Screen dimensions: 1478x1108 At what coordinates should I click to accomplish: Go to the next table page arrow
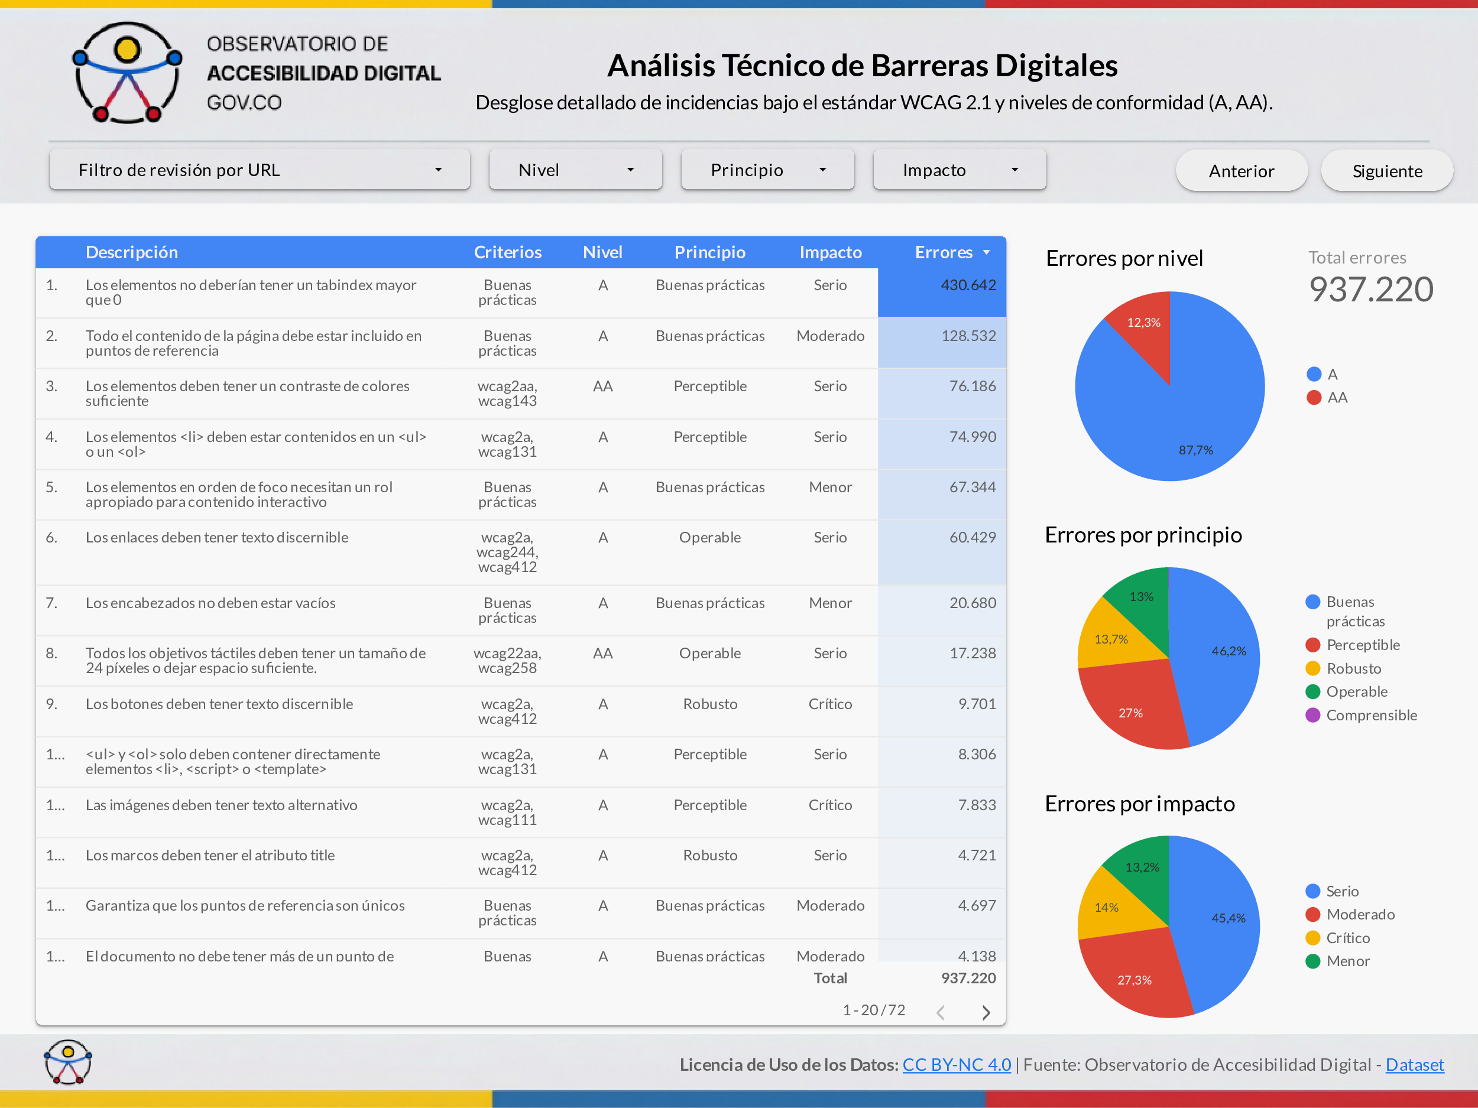tap(986, 1012)
